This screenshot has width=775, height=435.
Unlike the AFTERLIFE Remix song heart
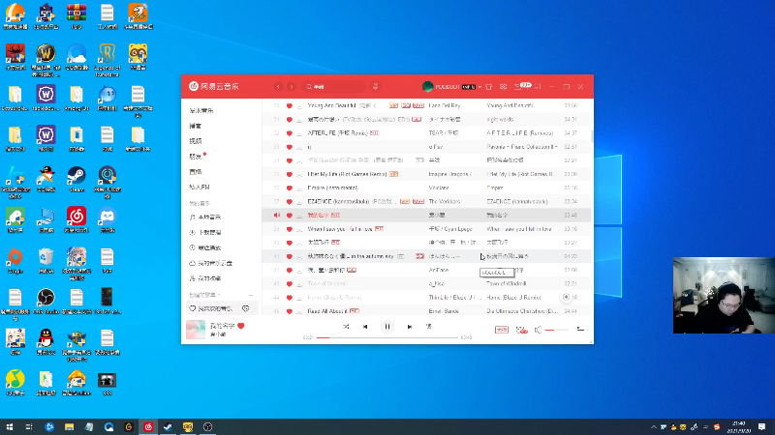(290, 133)
